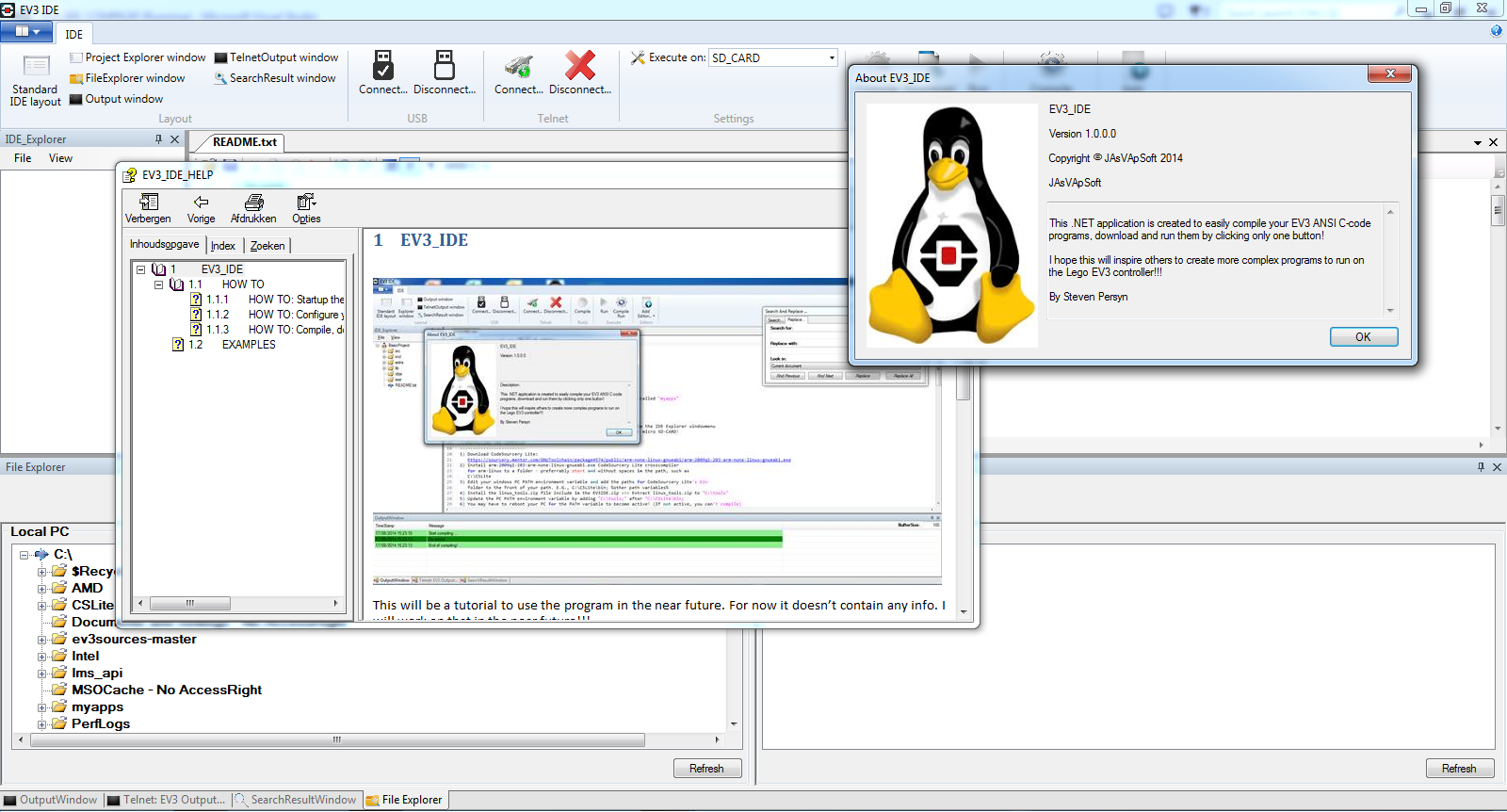The width and height of the screenshot is (1507, 812).
Task: Click Vorige back arrow in help window
Action: point(201,209)
